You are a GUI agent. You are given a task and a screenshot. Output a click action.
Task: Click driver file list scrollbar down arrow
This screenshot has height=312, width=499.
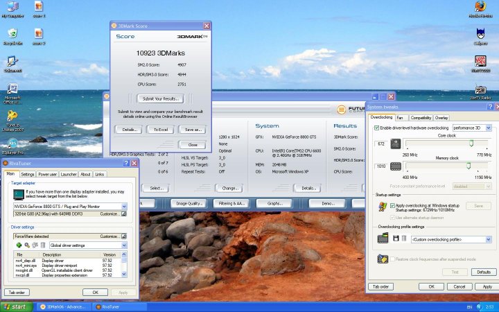[x=124, y=274]
